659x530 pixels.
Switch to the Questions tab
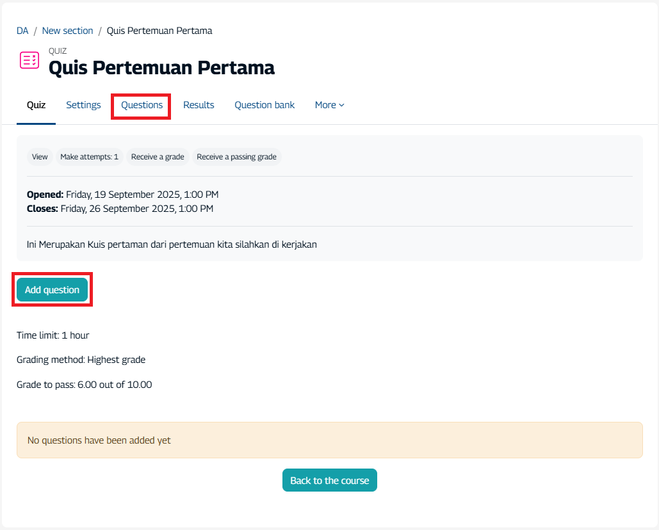click(x=140, y=104)
